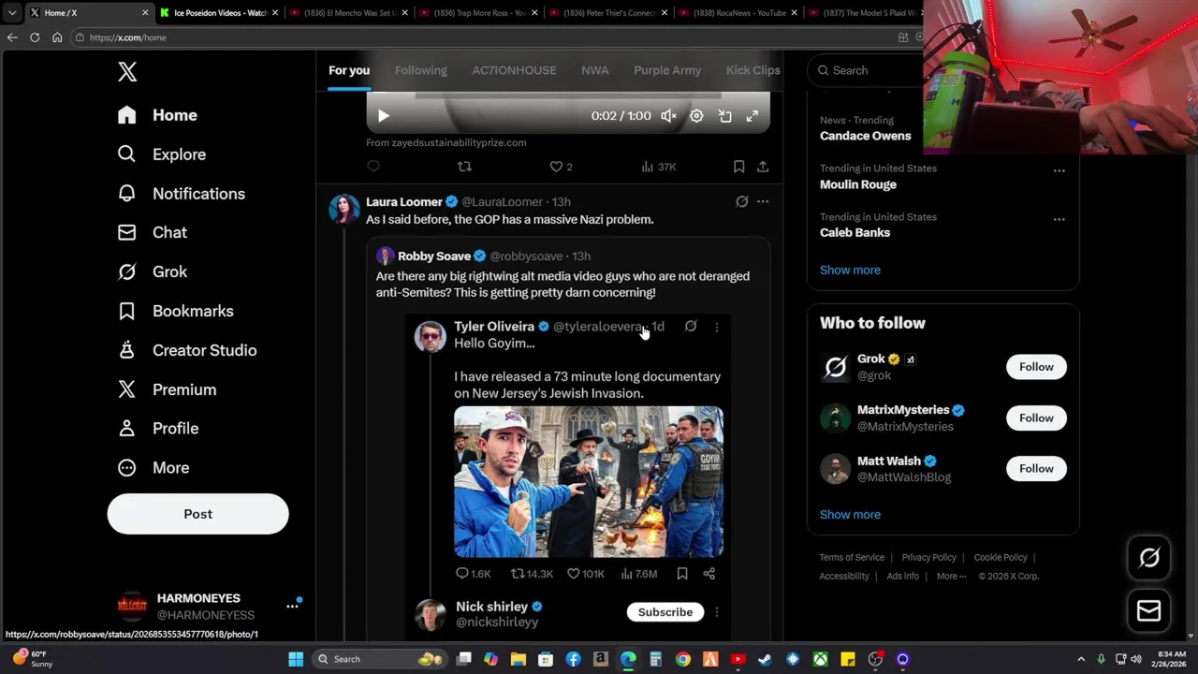Image resolution: width=1198 pixels, height=674 pixels.
Task: Follow Matt Walsh
Action: pos(1036,469)
